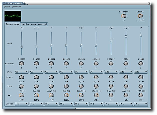Open the Wave dropdown for the 4' drawbar
The height and width of the screenshot is (115, 157).
coord(66,72)
